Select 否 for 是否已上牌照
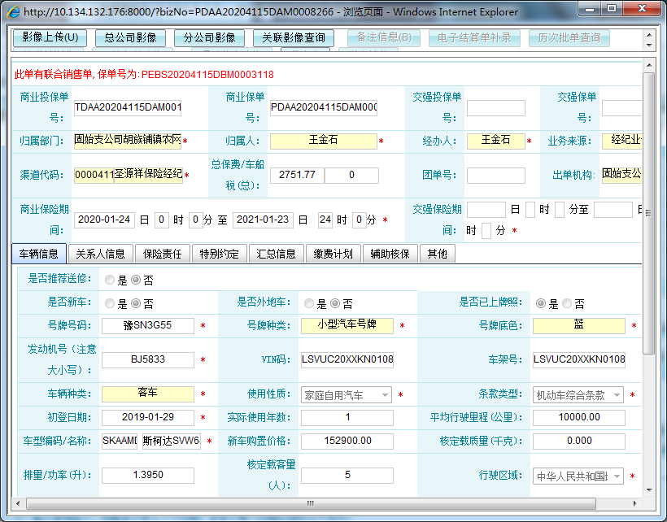Image resolution: width=667 pixels, height=522 pixels. [x=566, y=303]
